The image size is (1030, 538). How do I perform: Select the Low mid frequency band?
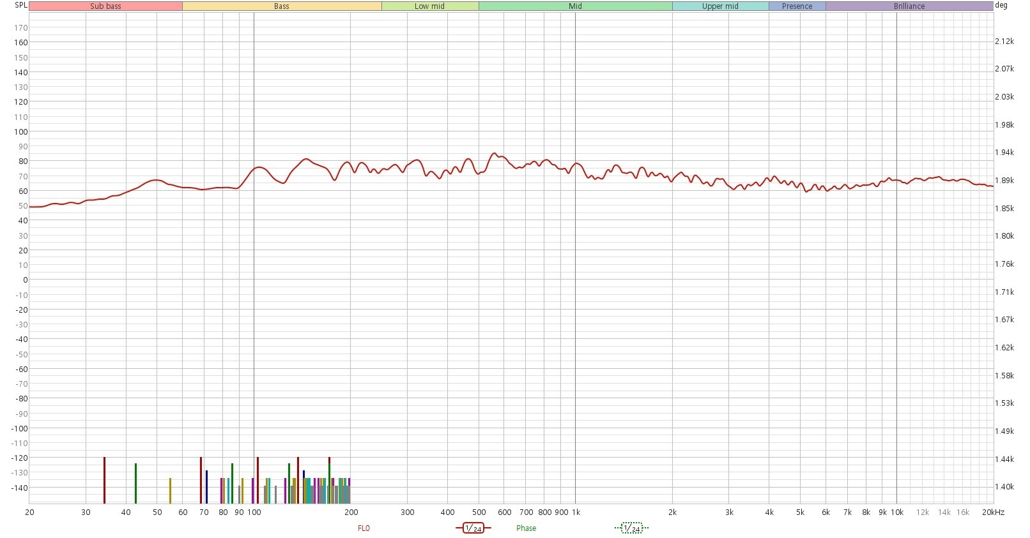pyautogui.click(x=430, y=6)
